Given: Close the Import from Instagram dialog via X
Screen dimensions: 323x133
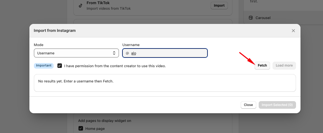Looking at the screenshot, I should tap(293, 31).
